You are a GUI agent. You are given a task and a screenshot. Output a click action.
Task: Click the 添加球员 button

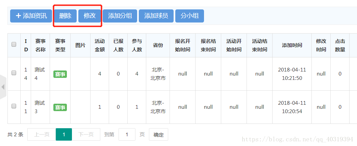156,16
